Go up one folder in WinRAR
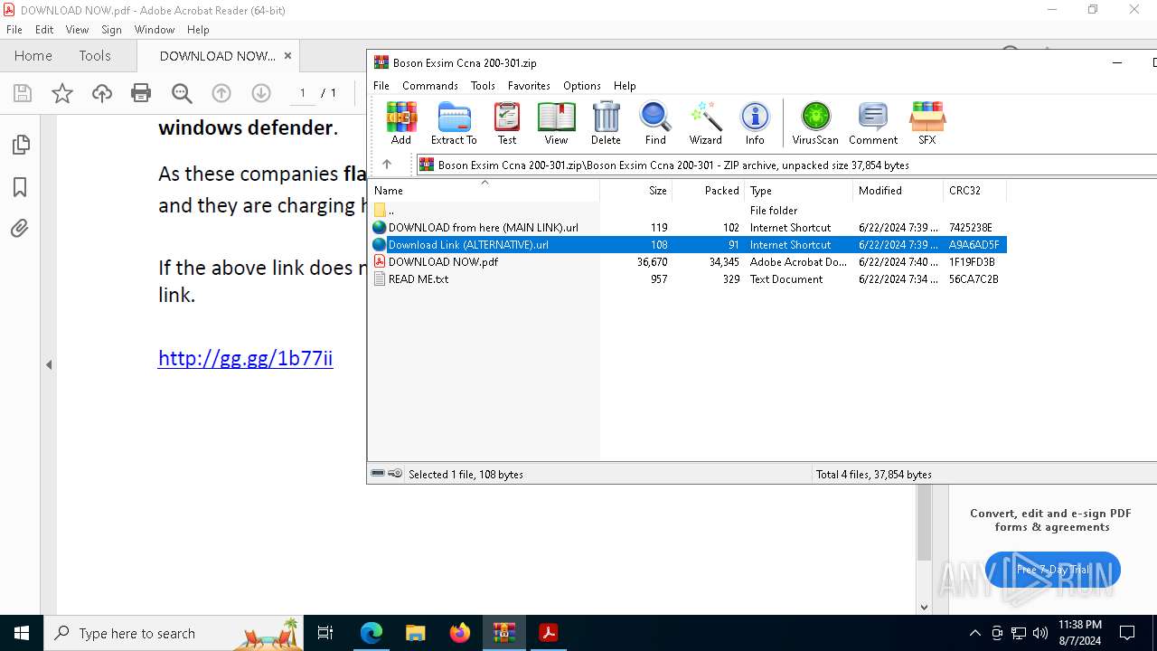 387,165
